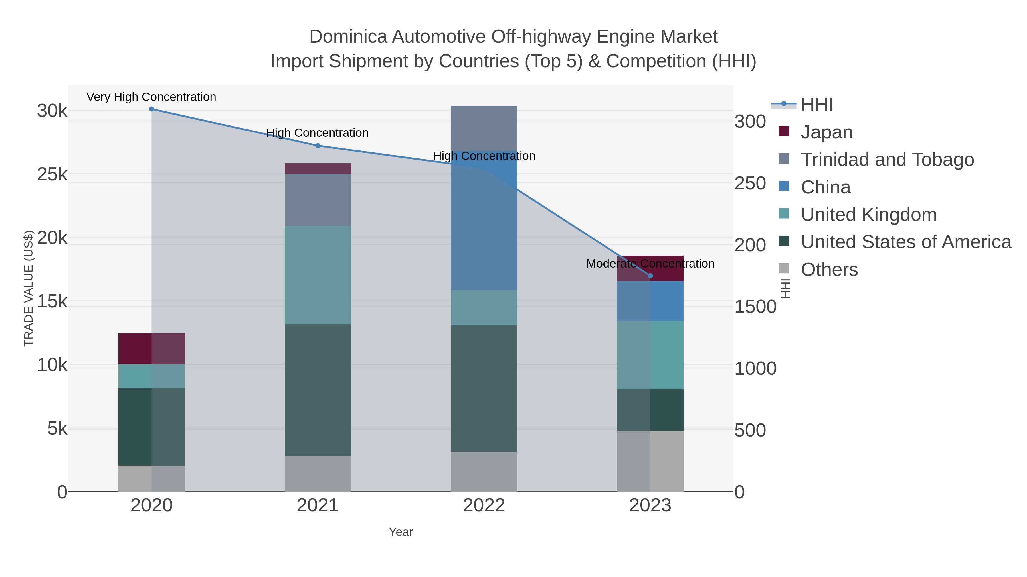This screenshot has height=577, width=1027.
Task: Click the 2020 Japan bar segment
Action: coord(151,349)
